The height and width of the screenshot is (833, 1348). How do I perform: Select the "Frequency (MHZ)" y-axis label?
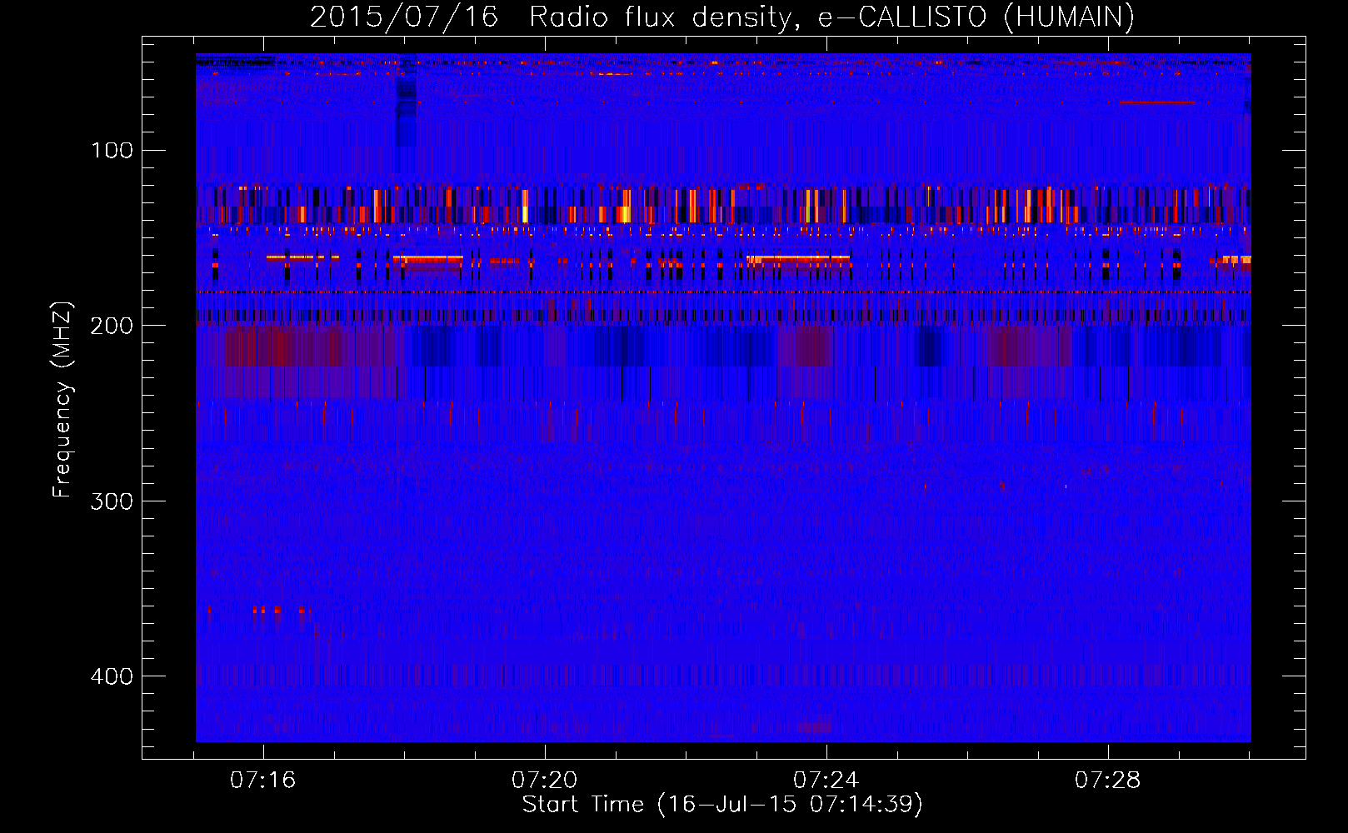tap(62, 400)
